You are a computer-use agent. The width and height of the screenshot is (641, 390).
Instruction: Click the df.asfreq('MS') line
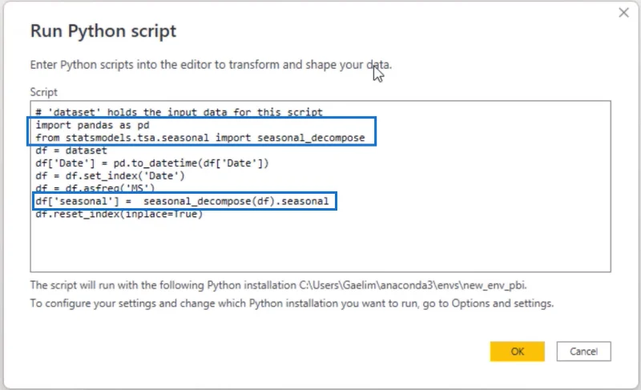pos(95,188)
